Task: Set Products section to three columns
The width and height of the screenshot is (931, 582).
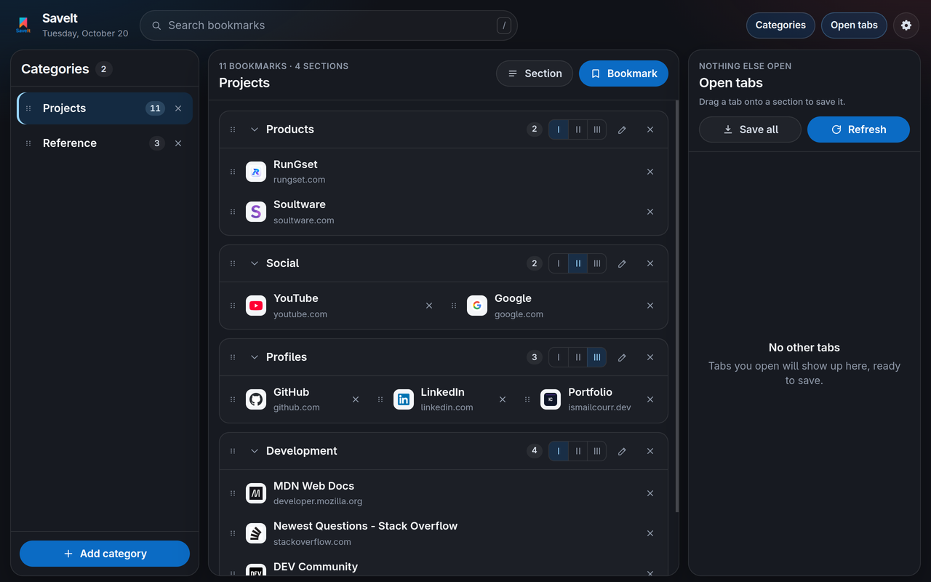Action: (597, 129)
